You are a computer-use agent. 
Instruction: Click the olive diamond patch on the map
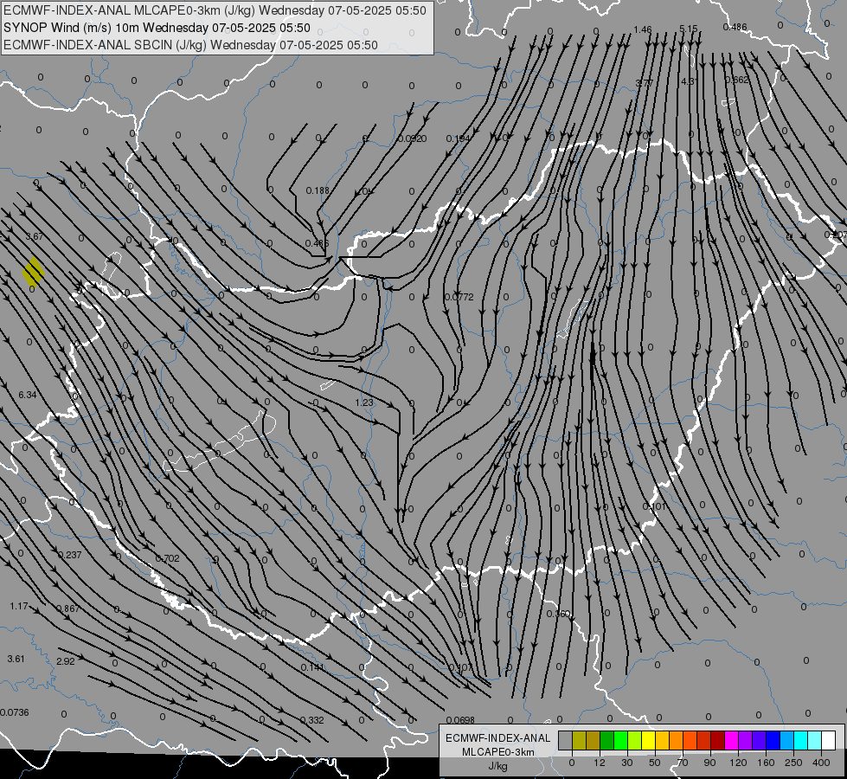click(34, 272)
